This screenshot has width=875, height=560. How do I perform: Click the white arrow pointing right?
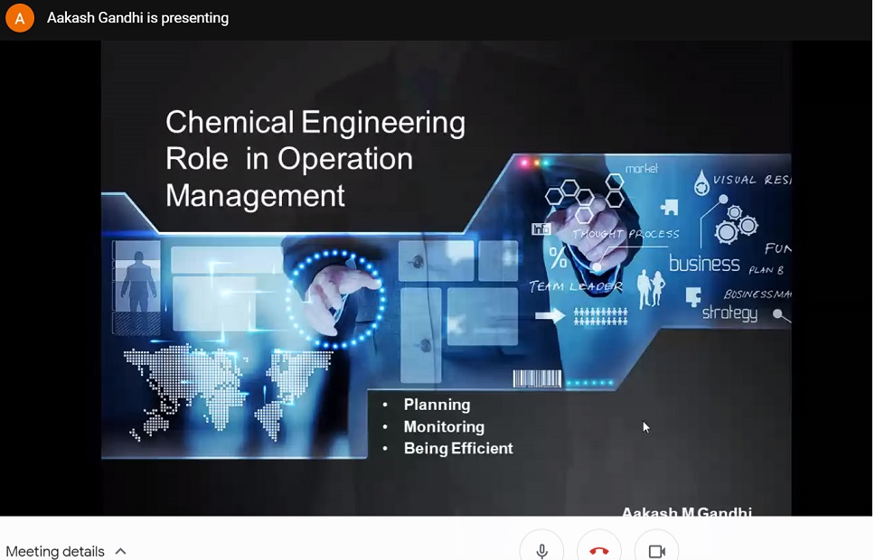tap(549, 315)
